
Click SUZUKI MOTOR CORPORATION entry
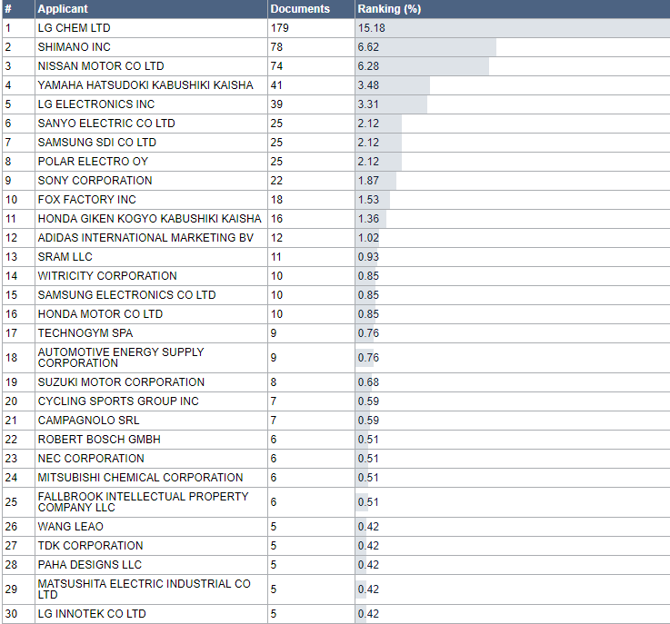pyautogui.click(x=121, y=382)
